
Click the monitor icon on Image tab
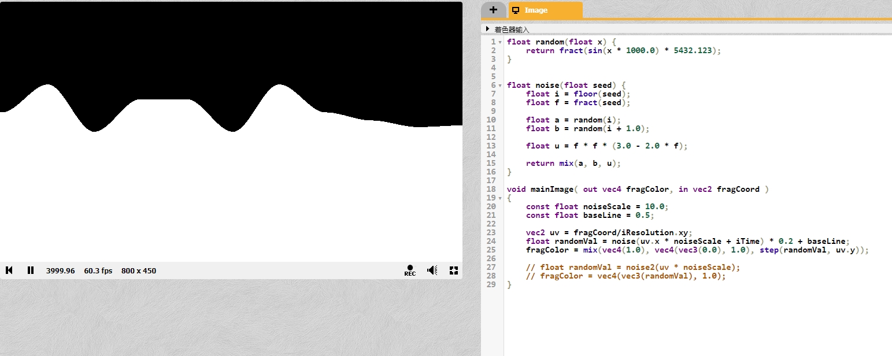click(x=515, y=10)
